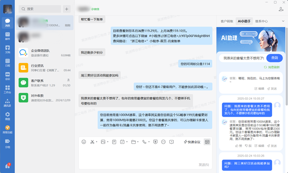Viewport: 288px width, 173px height.
Task: Click 编辑 under the 1000M速率 answer
Action: [259, 146]
